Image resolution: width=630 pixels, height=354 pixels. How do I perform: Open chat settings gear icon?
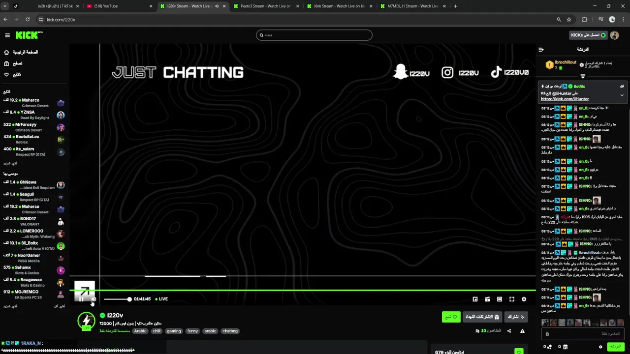[600, 347]
